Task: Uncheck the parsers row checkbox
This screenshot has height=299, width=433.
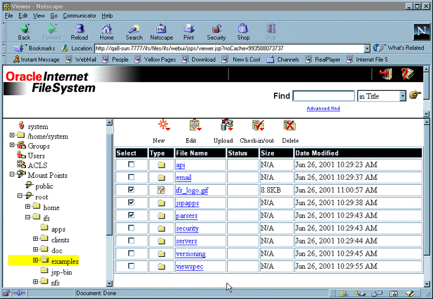Action: (x=131, y=215)
